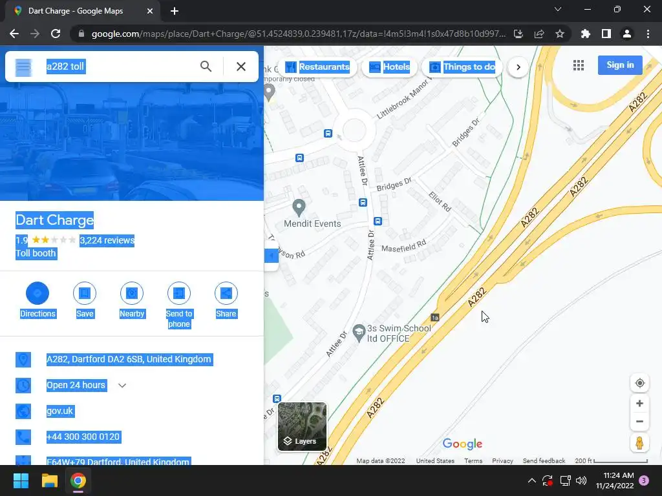The width and height of the screenshot is (662, 496).
Task: Open Chrome profile avatar
Action: tap(627, 34)
